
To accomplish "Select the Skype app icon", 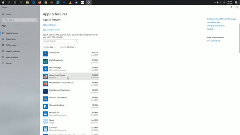I will [x=45, y=121].
